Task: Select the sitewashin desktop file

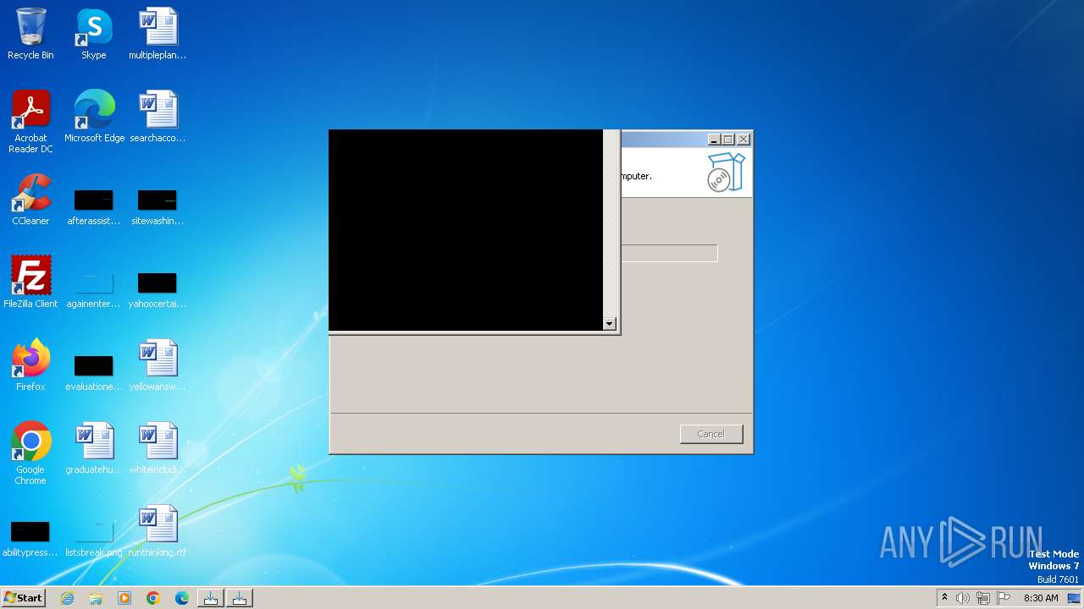Action: pos(158,207)
